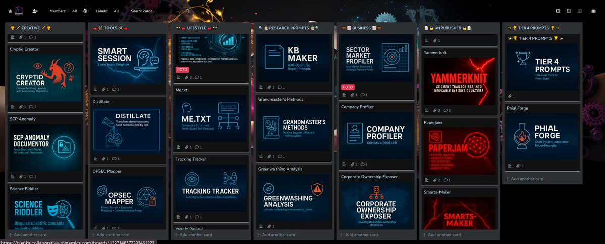Click the attachment icon on Greenwashing Analysis card

click(269, 226)
